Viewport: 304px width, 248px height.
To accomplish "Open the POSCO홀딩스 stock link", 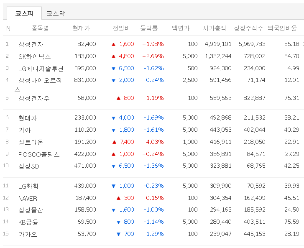I will tap(39, 154).
